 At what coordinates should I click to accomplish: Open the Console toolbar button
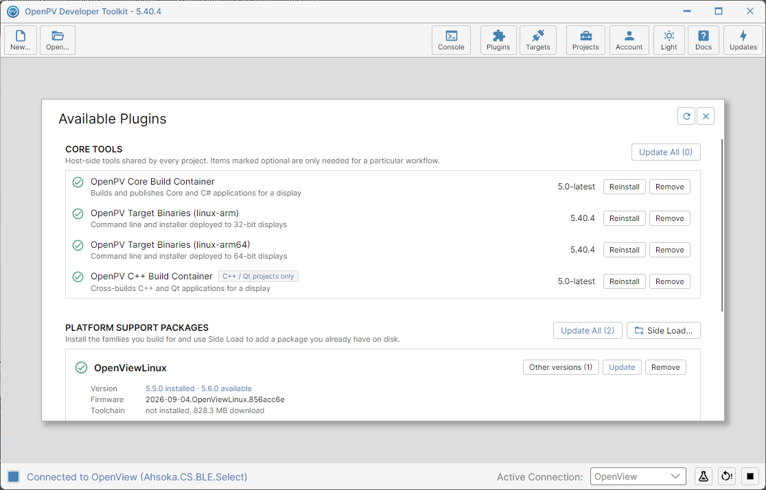coord(451,40)
